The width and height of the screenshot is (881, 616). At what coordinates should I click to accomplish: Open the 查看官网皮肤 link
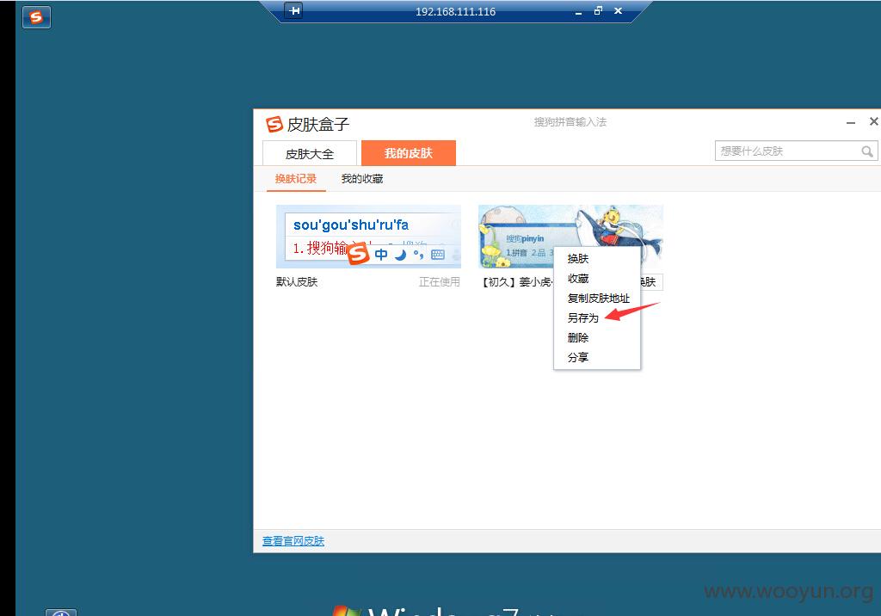click(293, 540)
